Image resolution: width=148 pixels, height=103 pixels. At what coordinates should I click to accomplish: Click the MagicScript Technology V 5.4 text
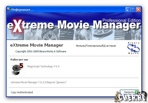point(43,66)
